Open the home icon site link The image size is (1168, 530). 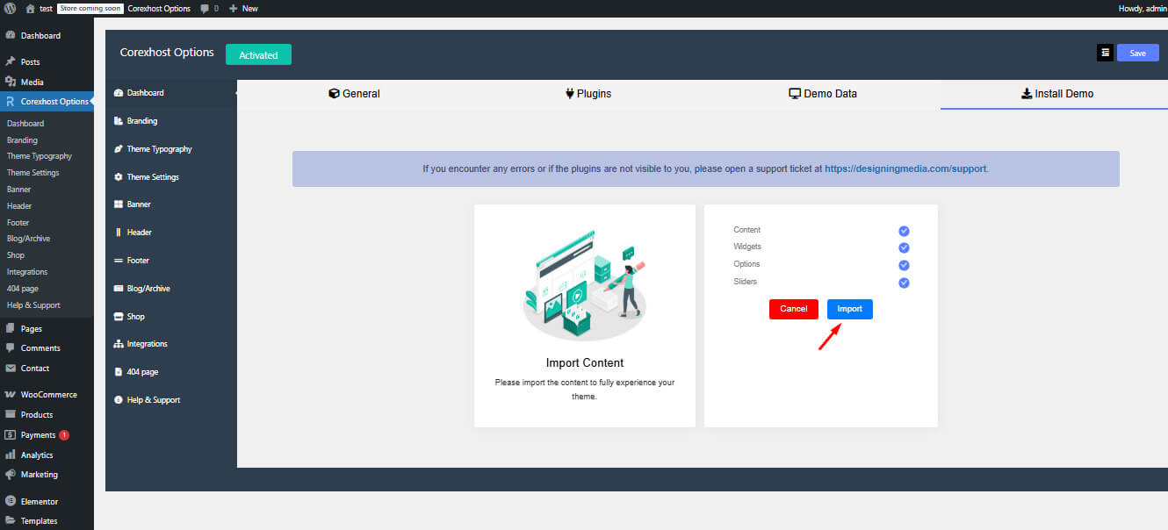click(30, 8)
